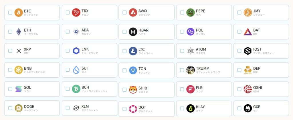Click the orange Bitcoin BTC logo
The height and width of the screenshot is (120, 293).
(19, 13)
